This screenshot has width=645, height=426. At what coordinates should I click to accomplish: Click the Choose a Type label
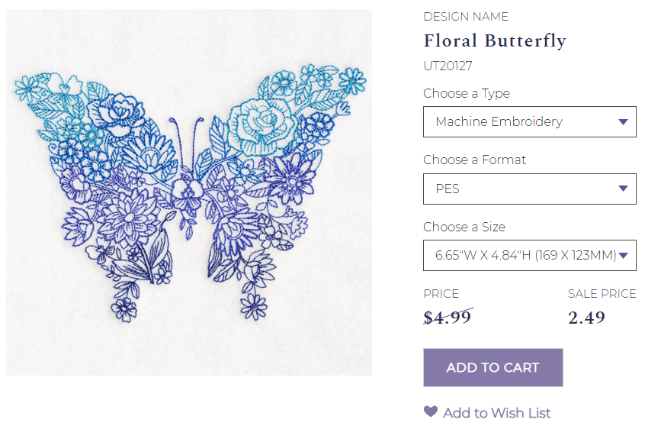tap(467, 93)
